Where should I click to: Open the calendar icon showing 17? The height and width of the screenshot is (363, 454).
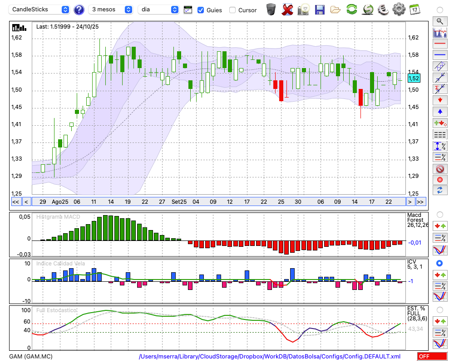(414, 10)
